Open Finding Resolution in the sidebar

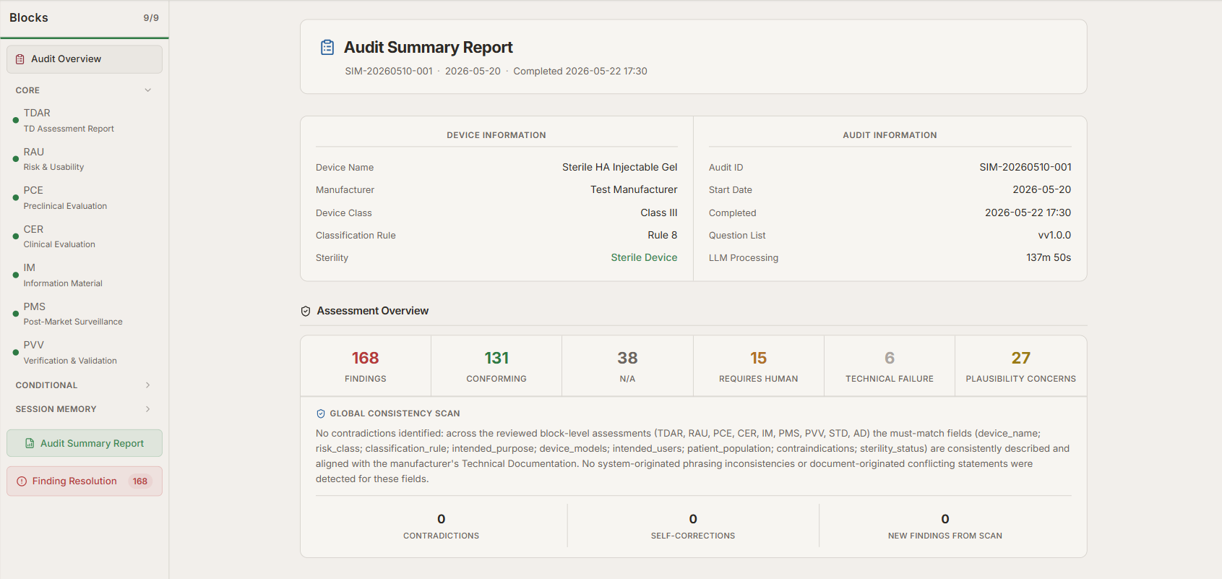point(85,481)
